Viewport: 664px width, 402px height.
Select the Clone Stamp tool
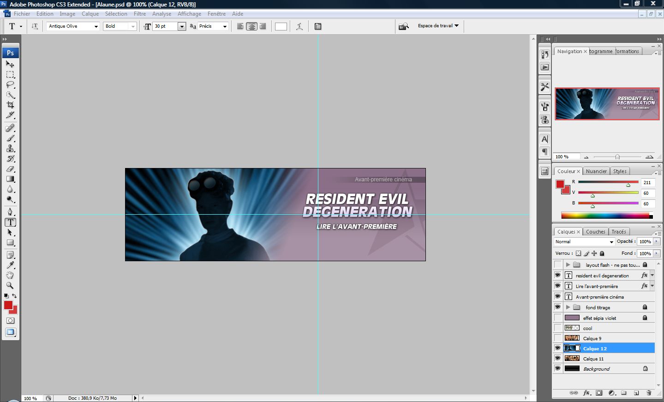[10, 148]
